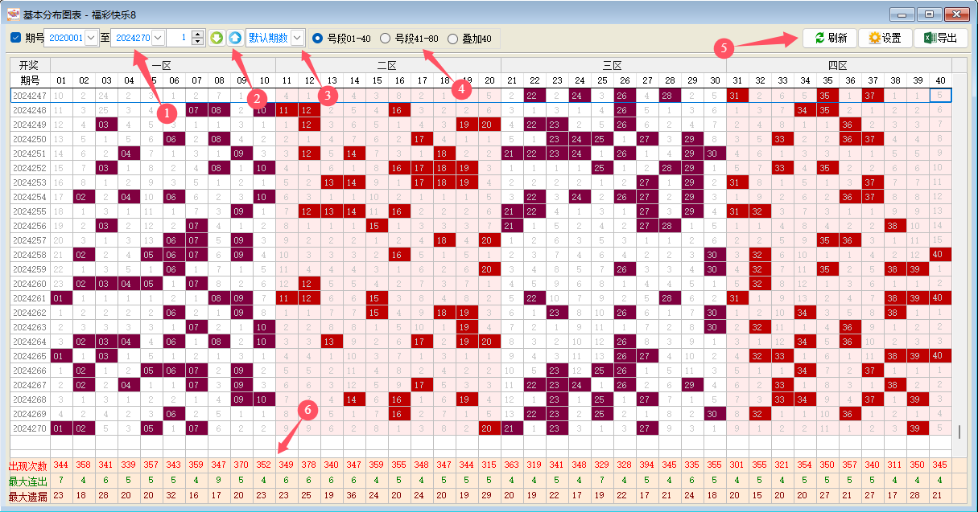Open 设置 settings with the gear button
Image resolution: width=978 pixels, height=512 pixels.
coord(885,38)
